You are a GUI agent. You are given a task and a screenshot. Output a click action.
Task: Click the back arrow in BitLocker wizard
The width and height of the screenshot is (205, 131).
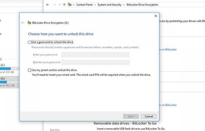tap(23, 23)
